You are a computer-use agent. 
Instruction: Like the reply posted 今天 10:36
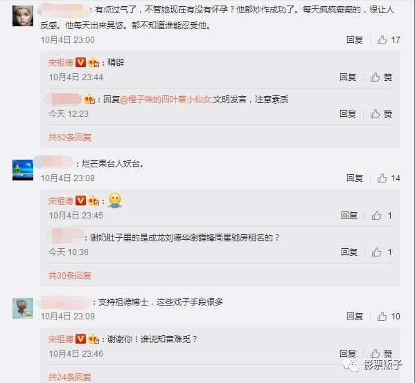(x=382, y=252)
